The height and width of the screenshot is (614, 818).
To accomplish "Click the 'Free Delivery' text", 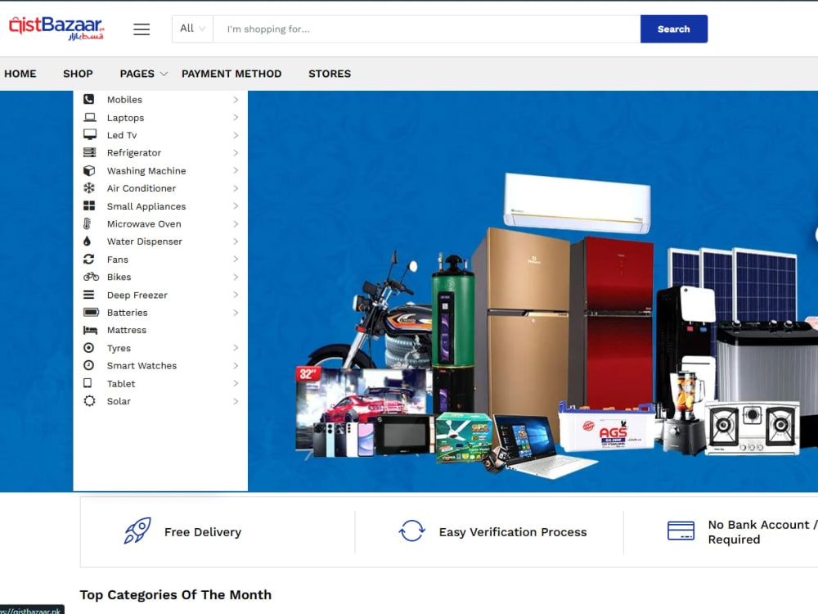I will point(203,532).
